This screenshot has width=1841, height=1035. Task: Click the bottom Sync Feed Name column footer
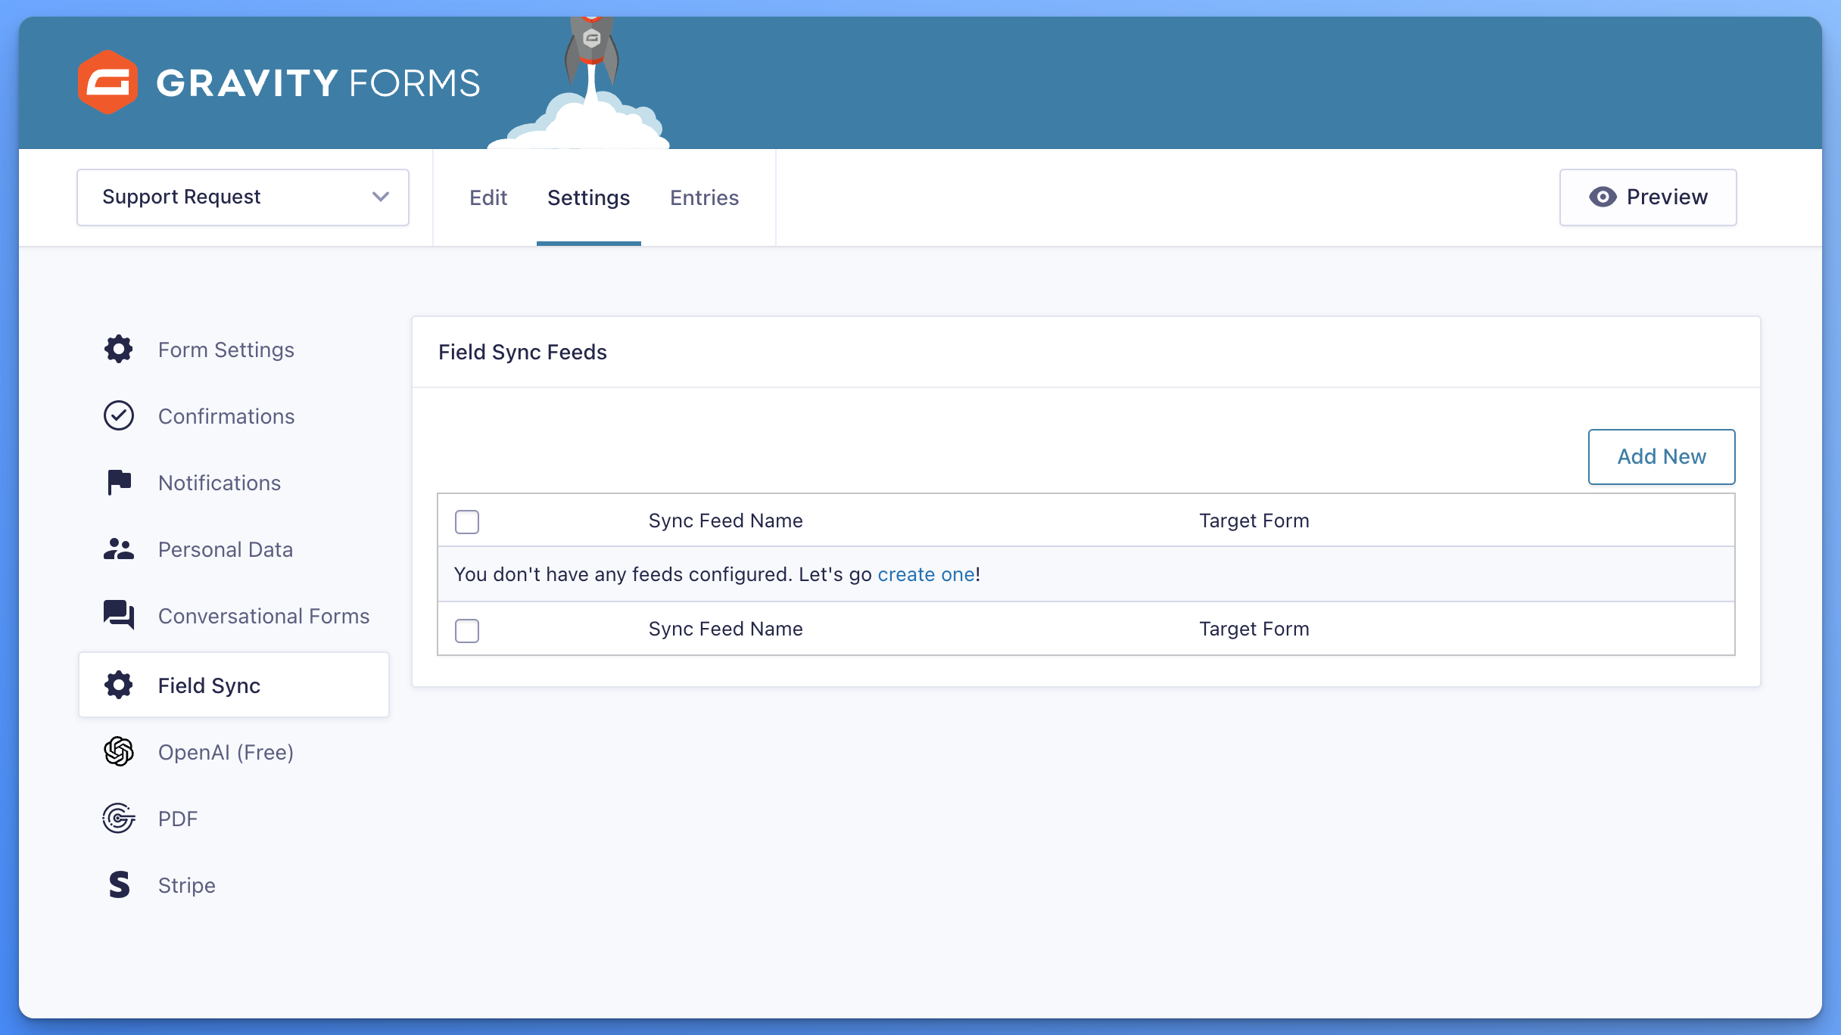coord(725,629)
